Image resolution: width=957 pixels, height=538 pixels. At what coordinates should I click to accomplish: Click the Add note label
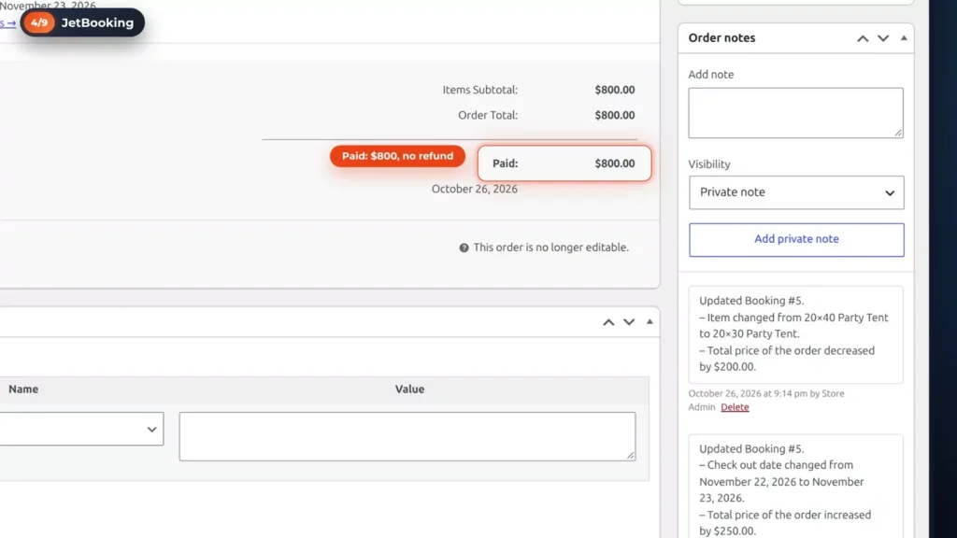pyautogui.click(x=711, y=75)
